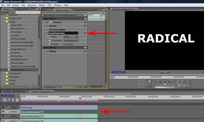The height and width of the screenshot is (122, 204).
Task: Mute the Audio 1 track speaker toggle
Action: pos(3,120)
